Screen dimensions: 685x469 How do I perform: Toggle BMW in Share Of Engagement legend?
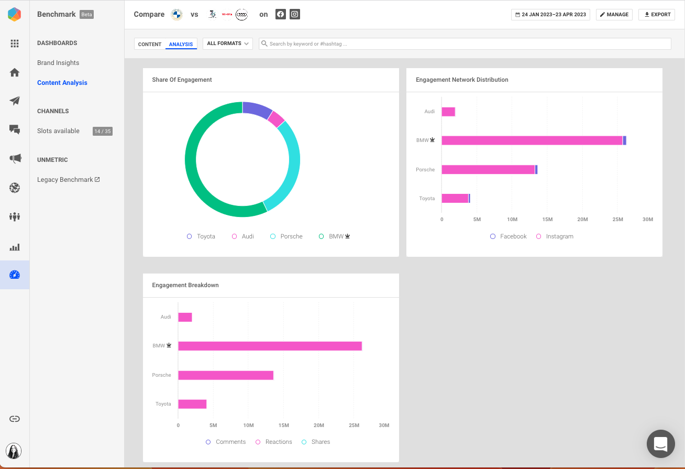pos(335,236)
